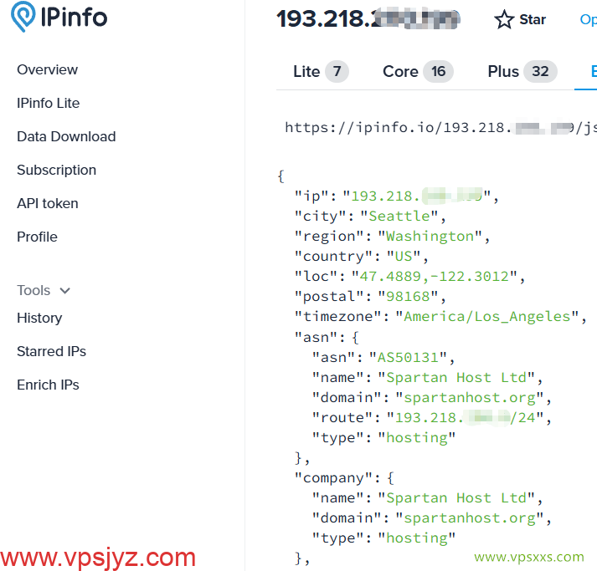Open the API token page
This screenshot has height=571, width=597.
coord(48,204)
